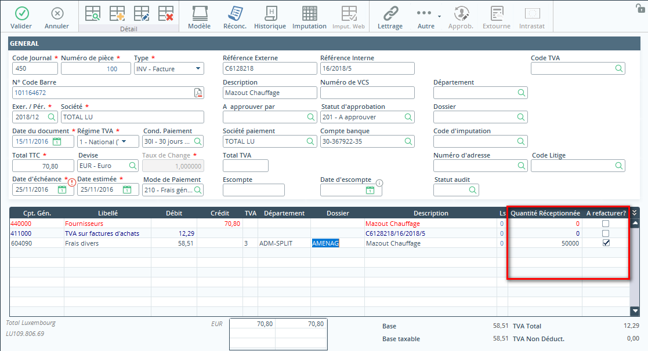Tick A refacturer for TVA sur factures row
Viewport: 648px width, 351px height.
pos(606,233)
